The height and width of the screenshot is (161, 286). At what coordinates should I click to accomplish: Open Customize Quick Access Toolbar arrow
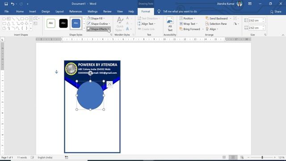coord(28,4)
